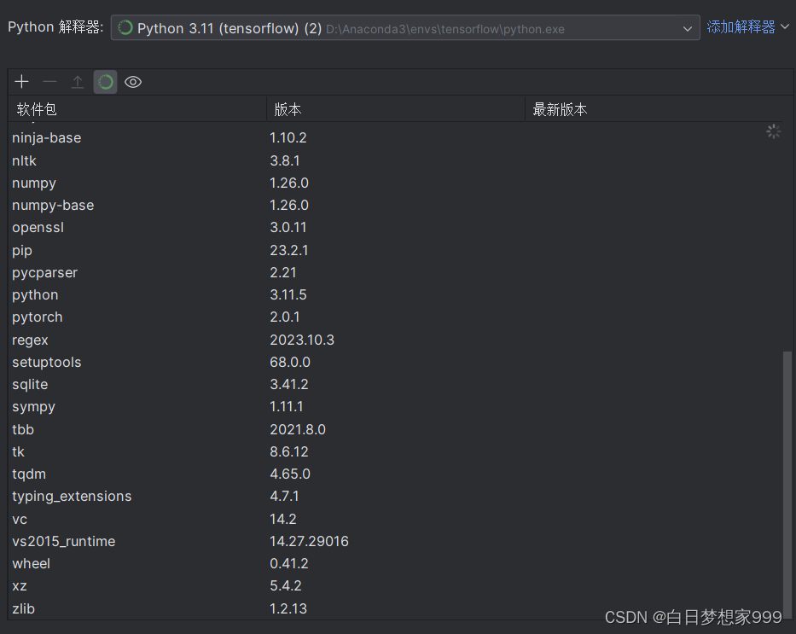Select the numpy-base package row

[x=396, y=205]
